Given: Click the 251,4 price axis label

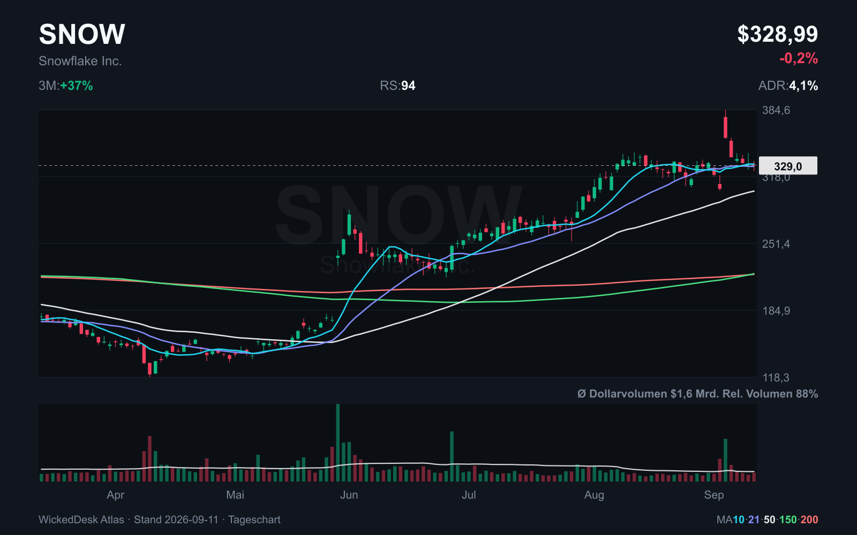Looking at the screenshot, I should (x=776, y=244).
